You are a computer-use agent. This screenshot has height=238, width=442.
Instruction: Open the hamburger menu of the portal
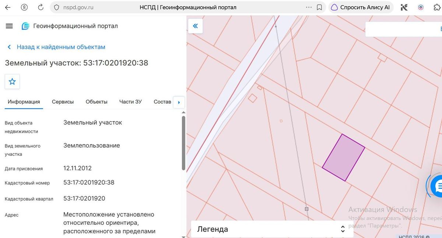tap(9, 26)
